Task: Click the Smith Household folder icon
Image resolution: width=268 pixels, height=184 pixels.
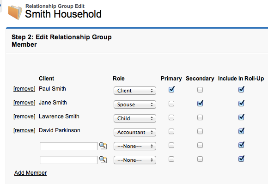Action: click(15, 12)
